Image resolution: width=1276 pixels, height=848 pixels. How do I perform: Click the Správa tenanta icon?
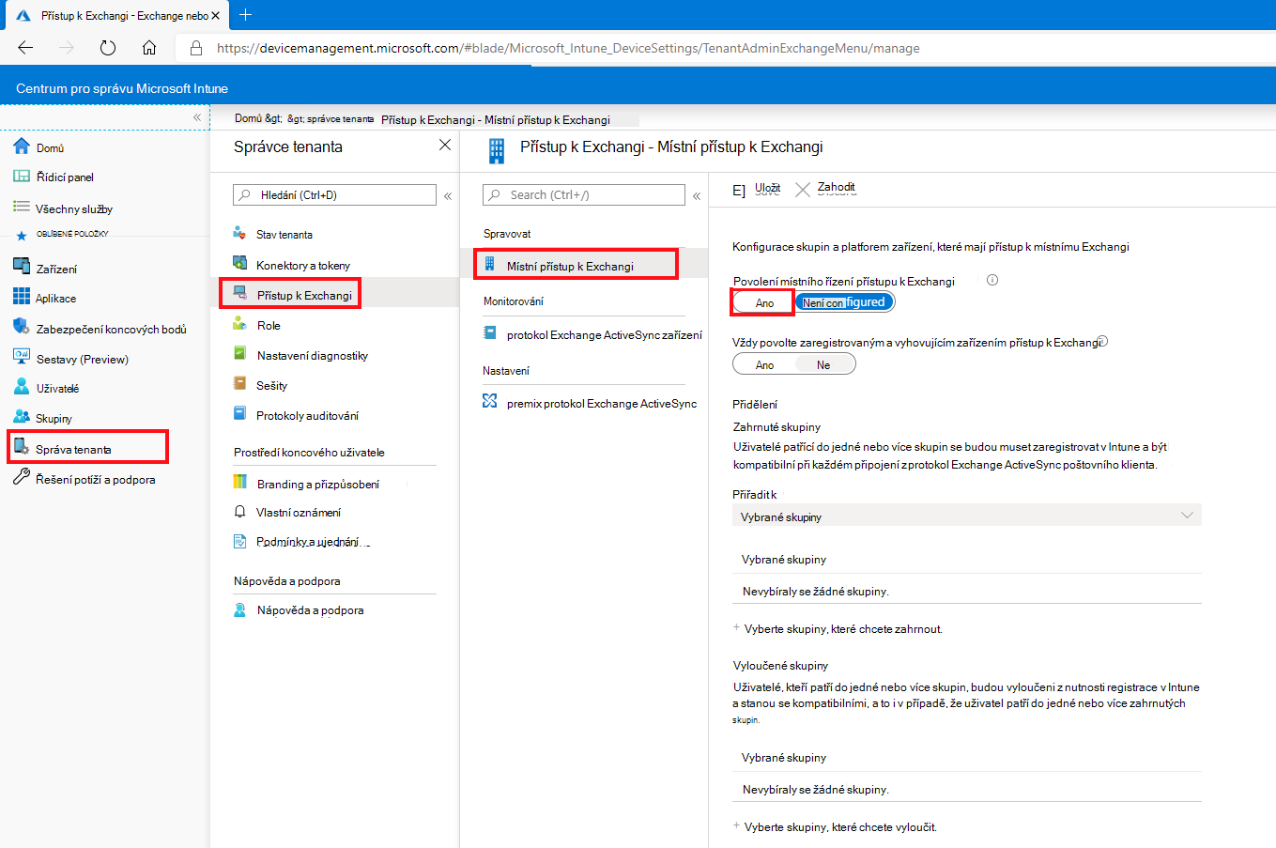[x=22, y=447]
